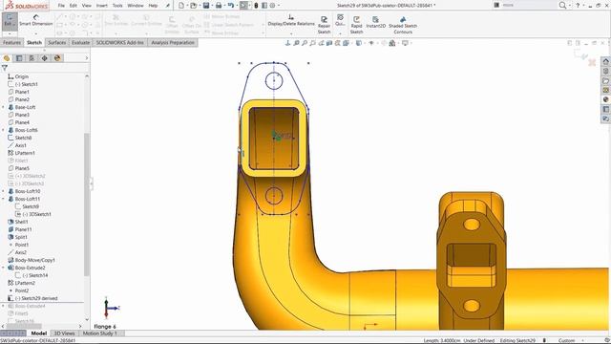Switch to the Evaluate tab
This screenshot has width=611, height=344.
click(x=80, y=42)
